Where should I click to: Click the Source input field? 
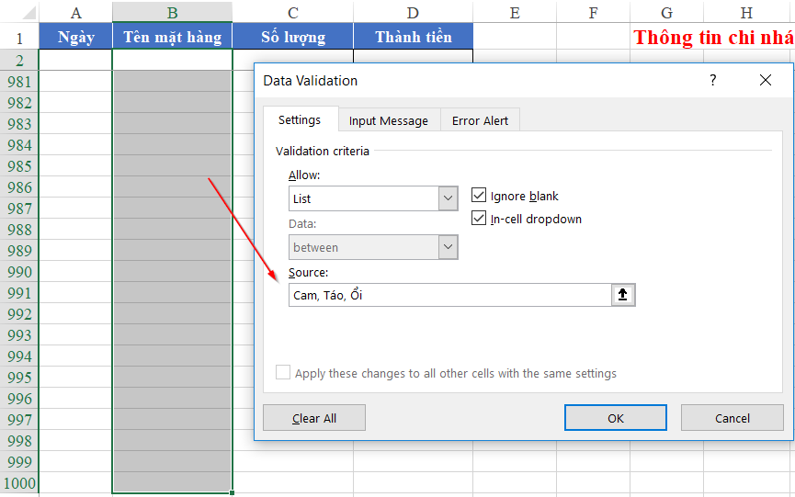[x=450, y=295]
